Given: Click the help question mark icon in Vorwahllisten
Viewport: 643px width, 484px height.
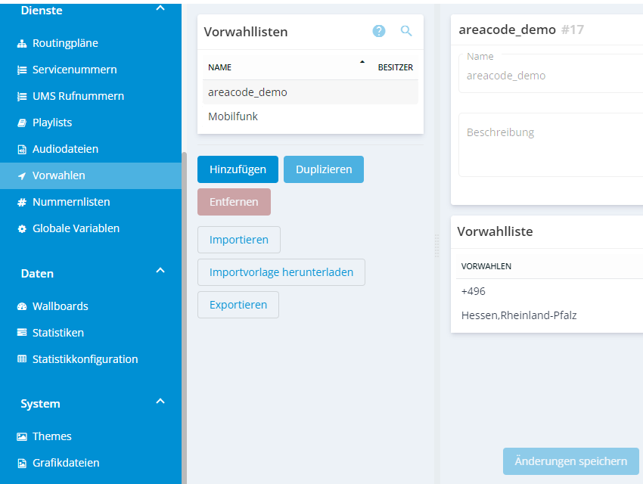Looking at the screenshot, I should (379, 31).
